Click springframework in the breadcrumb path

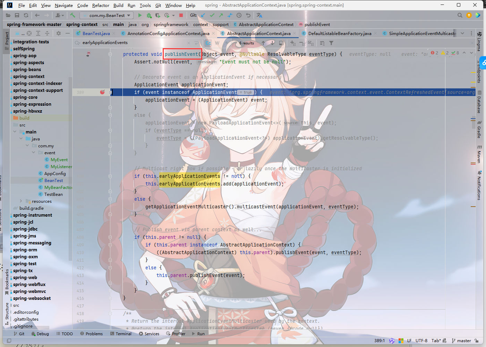pyautogui.click(x=171, y=25)
